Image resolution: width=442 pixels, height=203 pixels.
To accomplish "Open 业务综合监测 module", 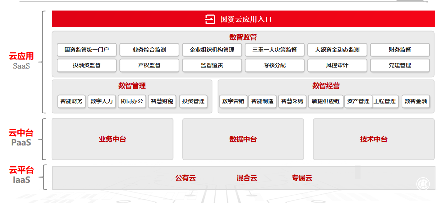I will pyautogui.click(x=149, y=50).
